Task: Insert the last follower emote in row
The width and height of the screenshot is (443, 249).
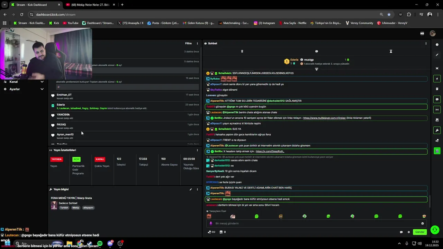Action: [424, 216]
